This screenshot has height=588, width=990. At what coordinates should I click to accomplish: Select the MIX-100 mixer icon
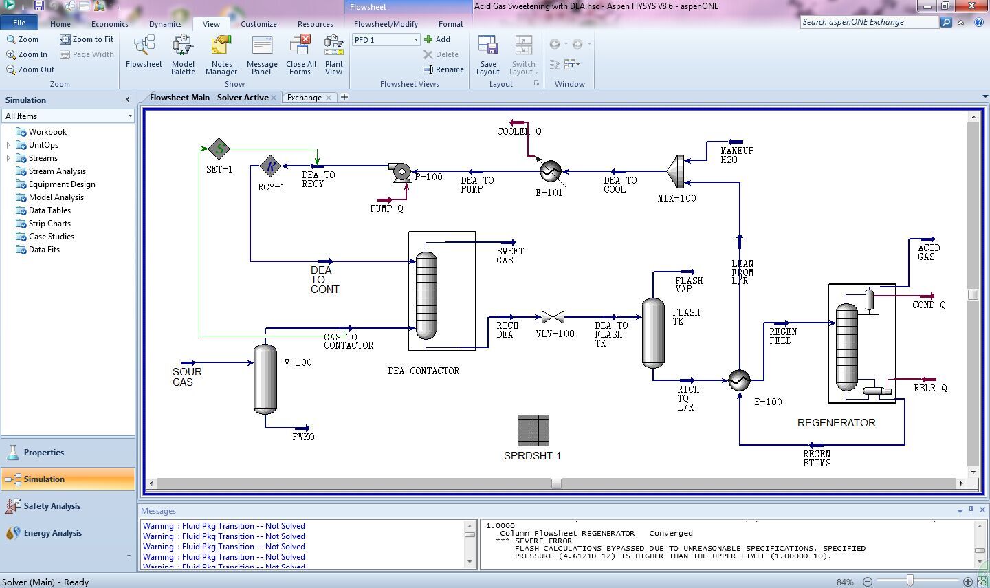[x=676, y=171]
